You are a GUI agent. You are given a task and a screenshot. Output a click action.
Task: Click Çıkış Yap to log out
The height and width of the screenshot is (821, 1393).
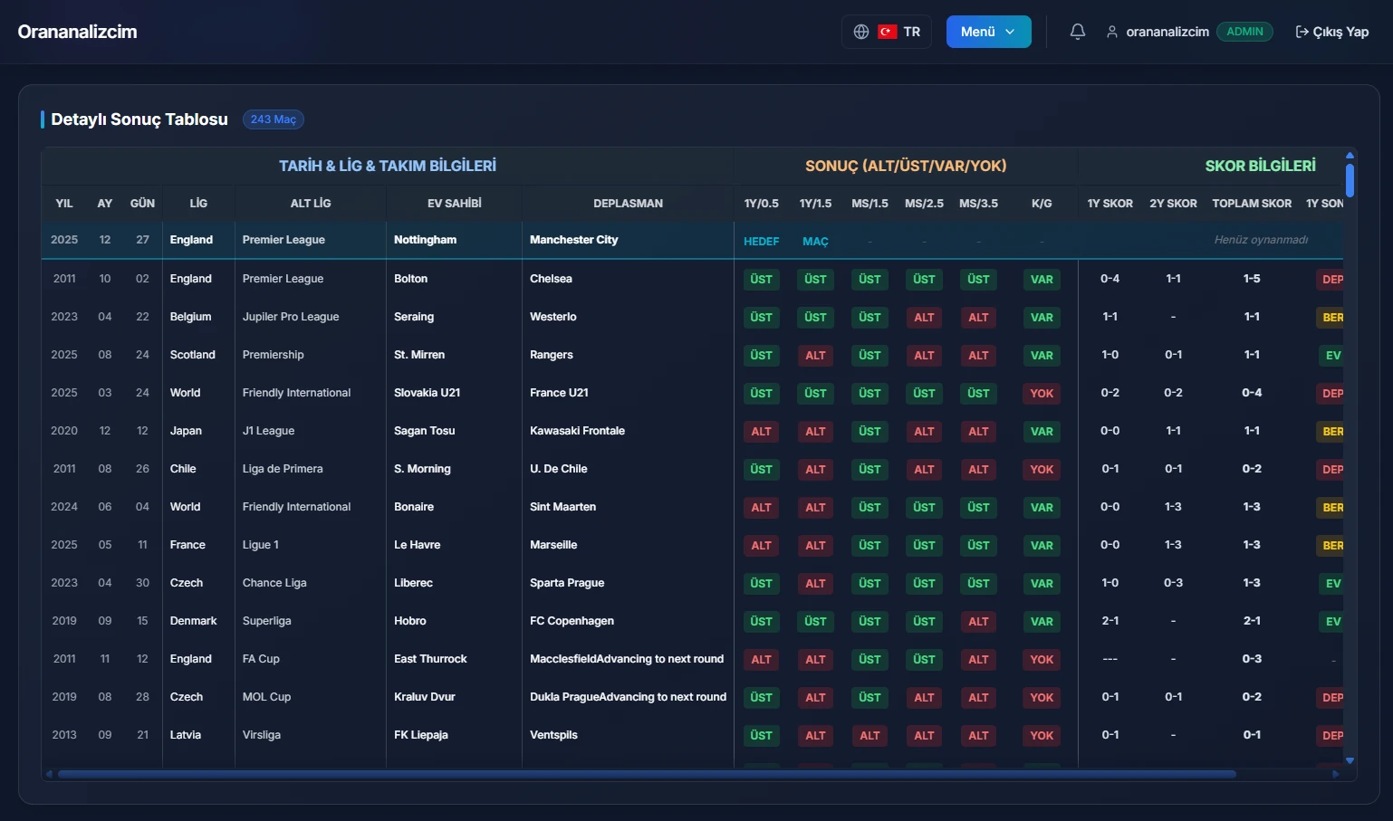1340,32
